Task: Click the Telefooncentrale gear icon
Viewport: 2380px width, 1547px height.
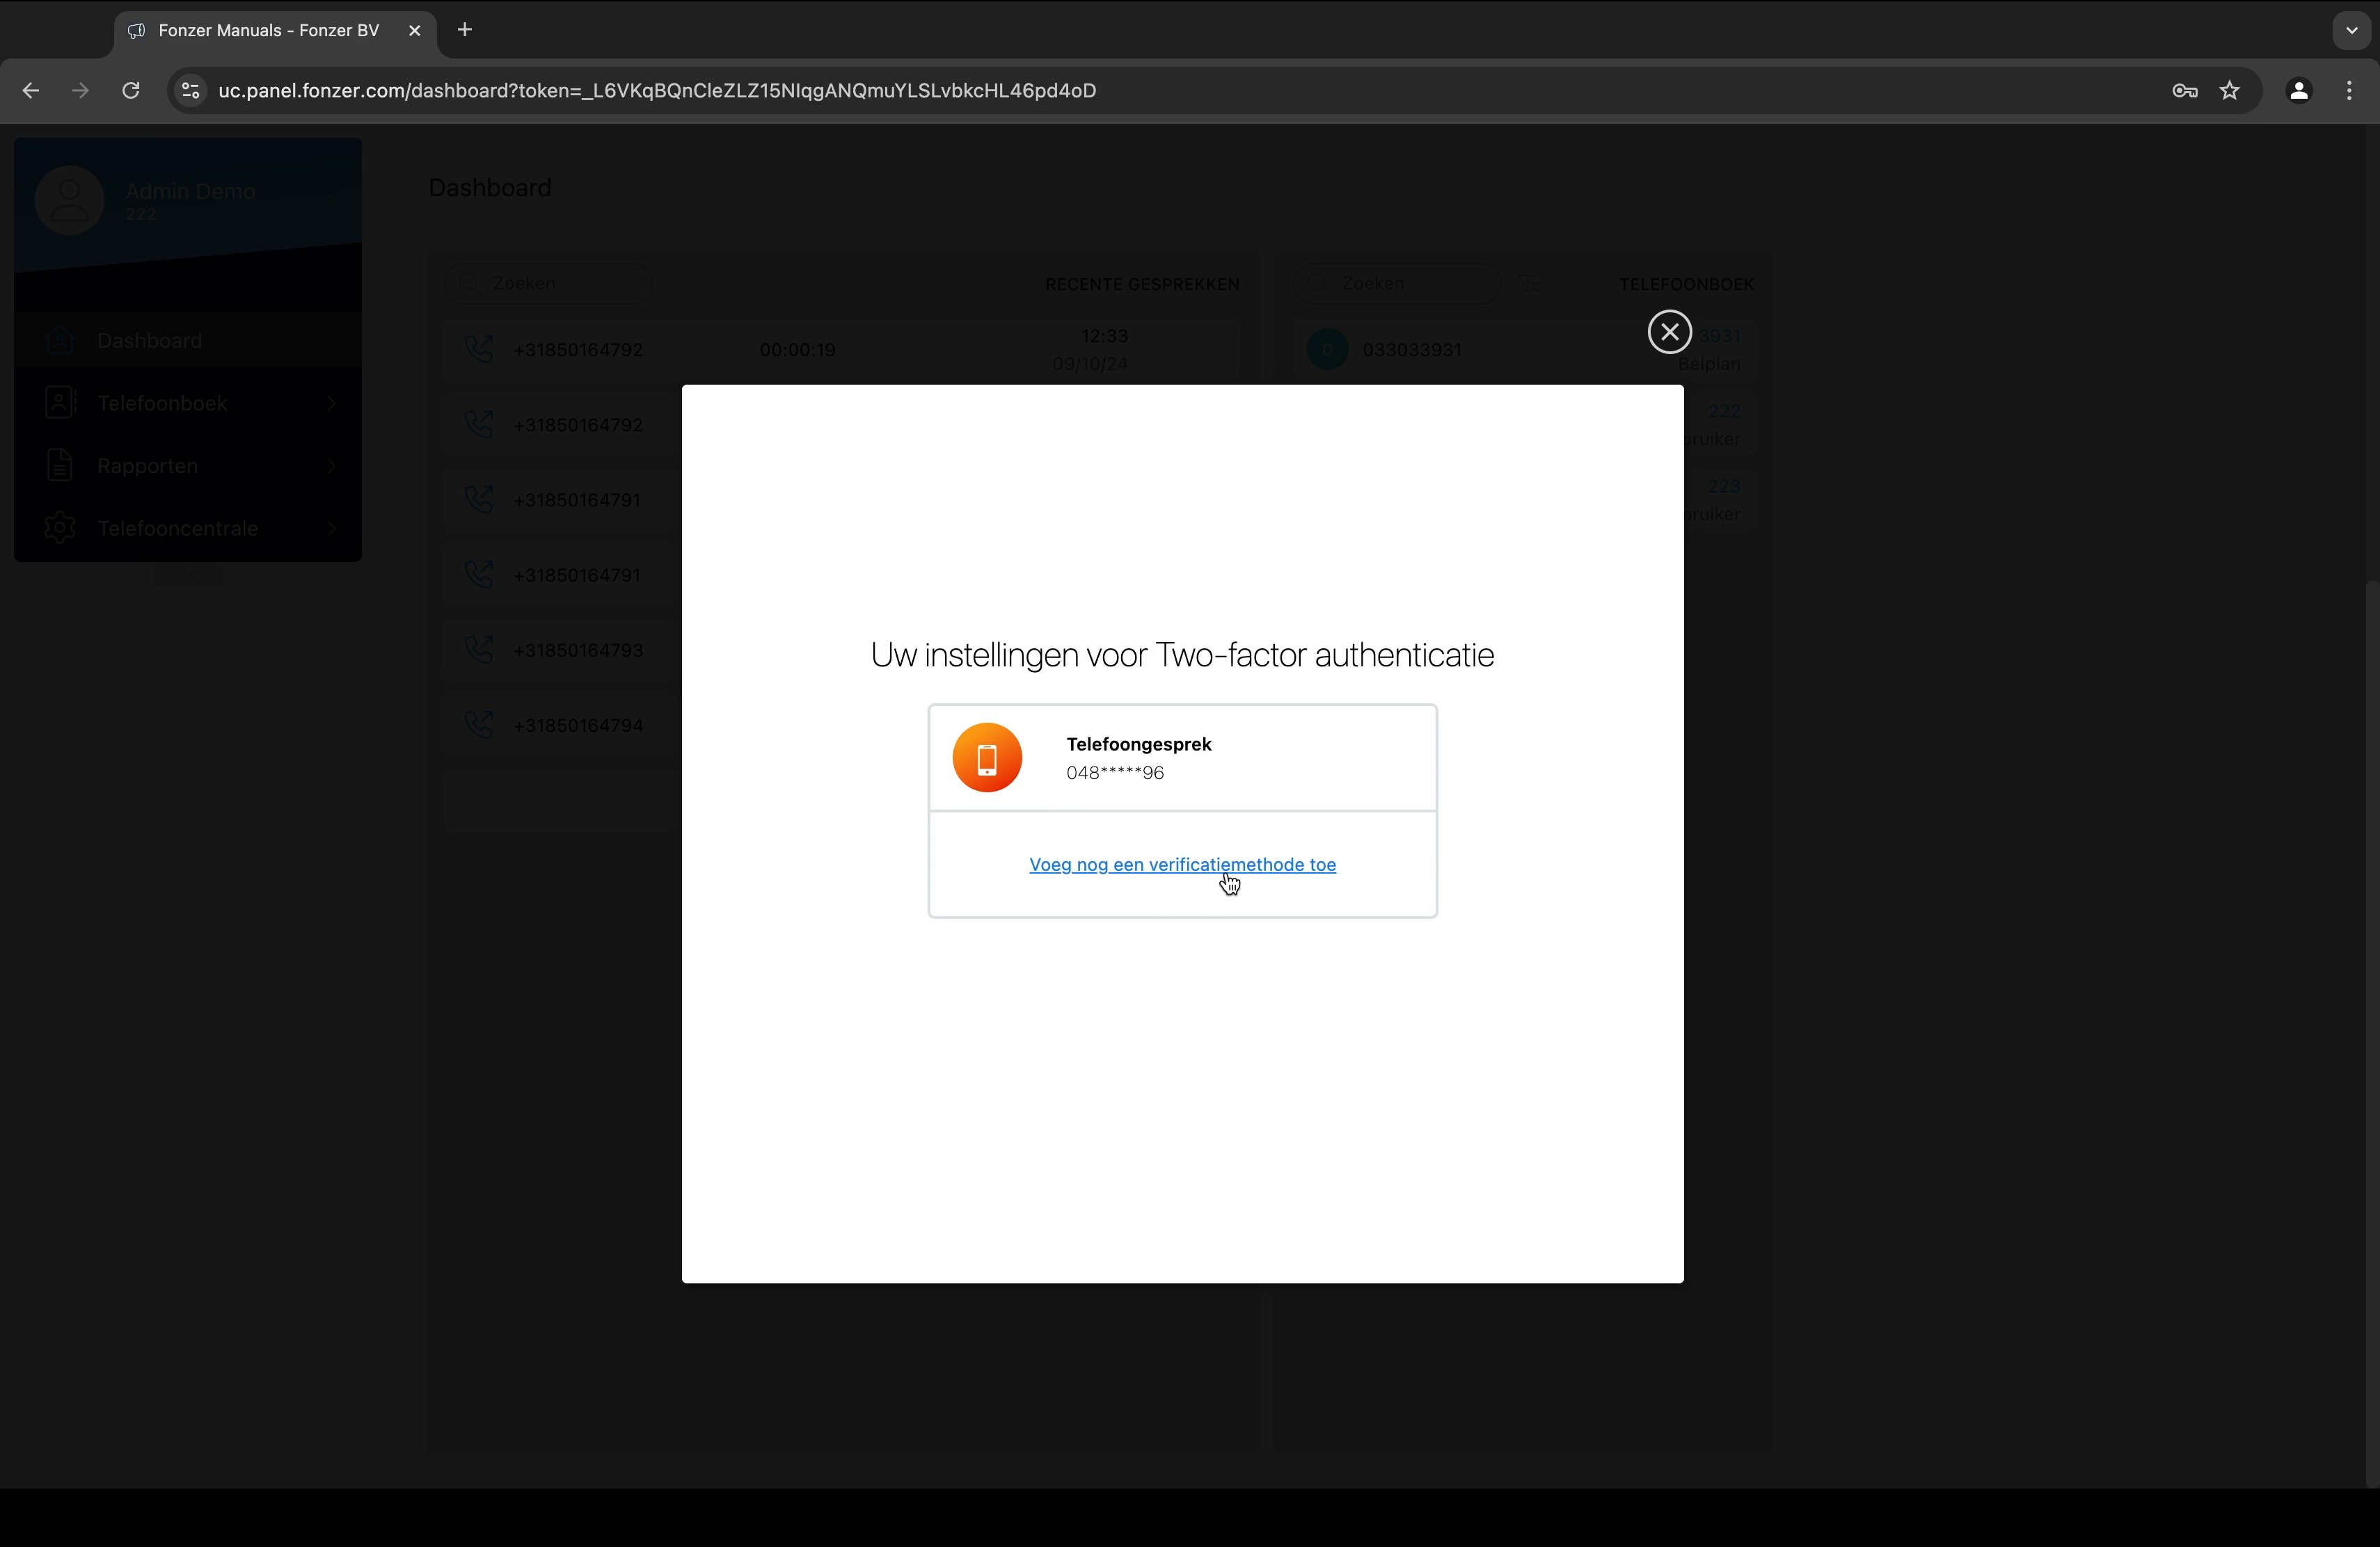Action: (x=60, y=528)
